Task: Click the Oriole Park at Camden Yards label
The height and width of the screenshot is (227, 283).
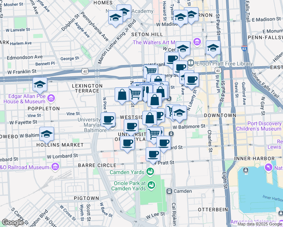Action: pos(129,186)
